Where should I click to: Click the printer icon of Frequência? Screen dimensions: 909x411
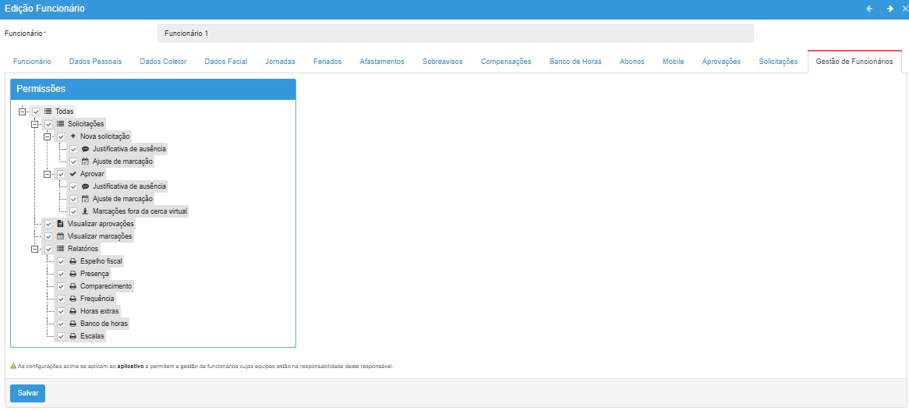coord(73,299)
